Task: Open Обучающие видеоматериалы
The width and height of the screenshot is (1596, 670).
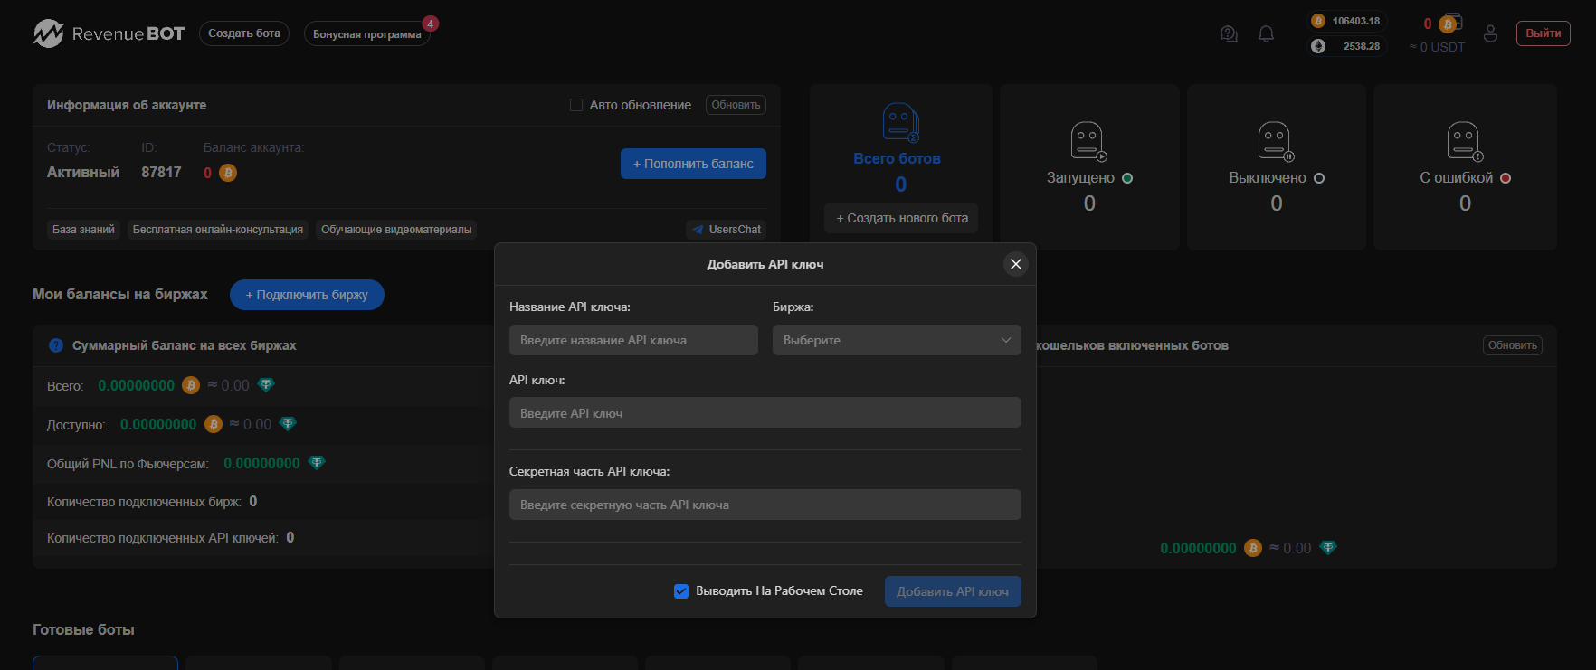Action: pyautogui.click(x=396, y=230)
